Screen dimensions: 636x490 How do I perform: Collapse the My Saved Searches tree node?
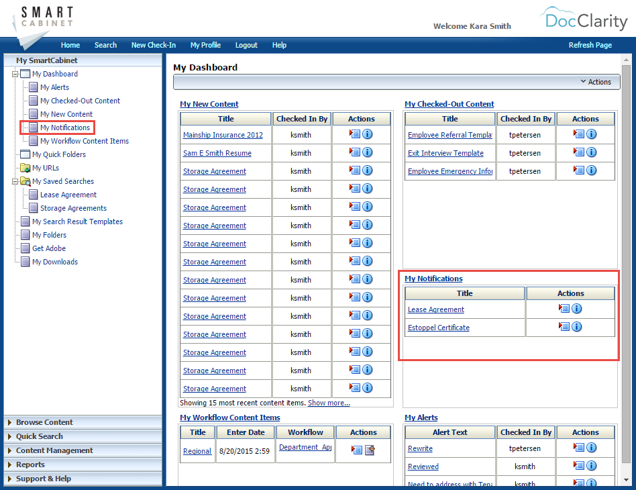pyautogui.click(x=15, y=181)
